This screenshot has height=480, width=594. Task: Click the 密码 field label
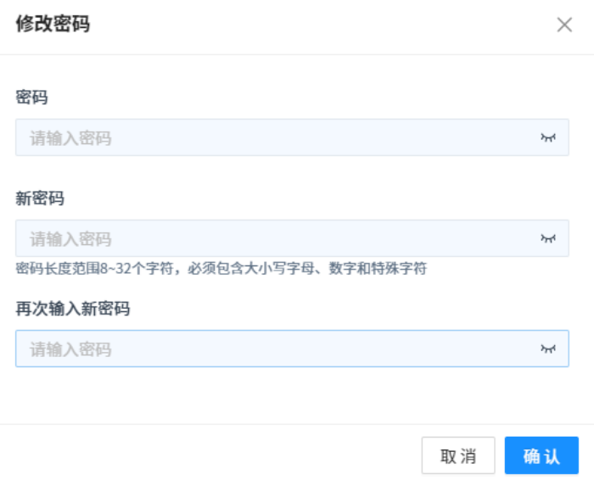click(x=31, y=98)
